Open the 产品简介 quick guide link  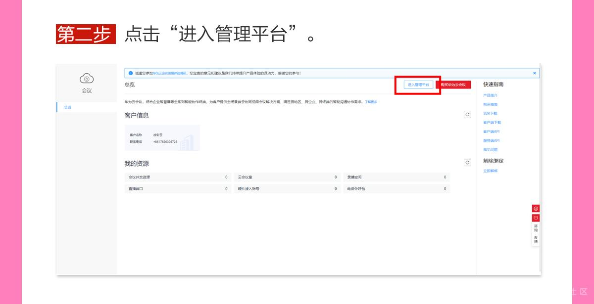click(491, 95)
